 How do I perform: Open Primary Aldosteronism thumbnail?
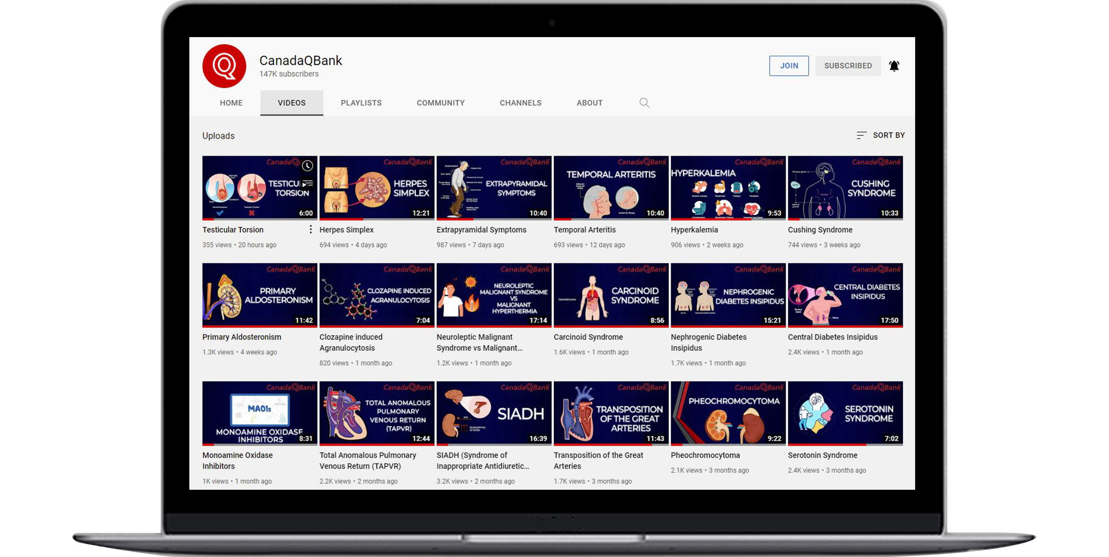coord(260,295)
